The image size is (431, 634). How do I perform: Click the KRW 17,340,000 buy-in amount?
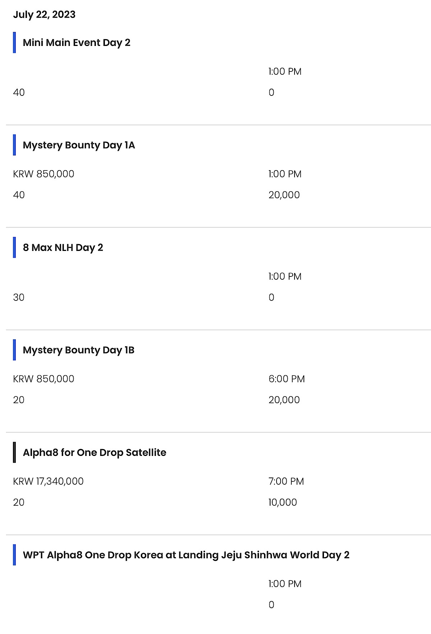click(x=48, y=481)
